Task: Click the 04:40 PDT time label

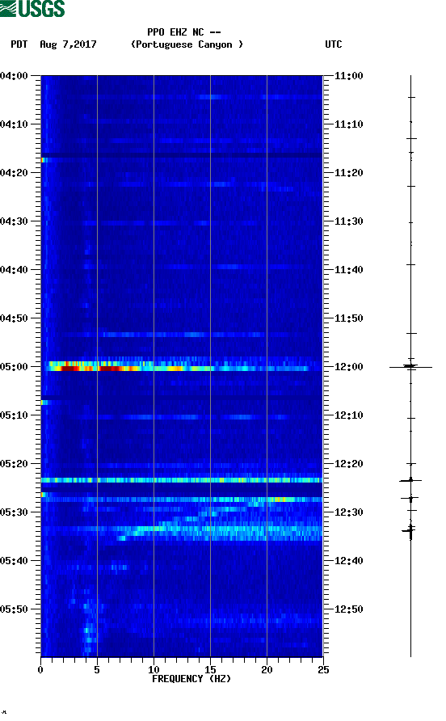Action: (14, 269)
